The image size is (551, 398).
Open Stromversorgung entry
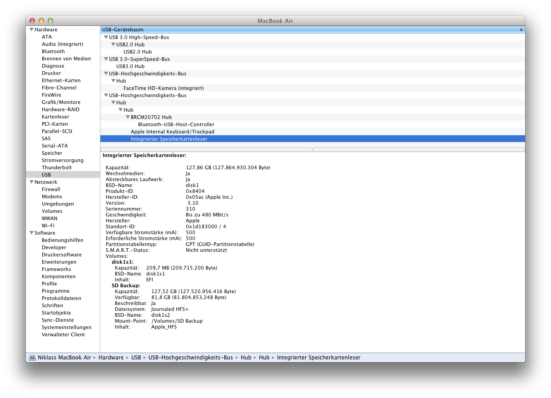click(x=63, y=160)
